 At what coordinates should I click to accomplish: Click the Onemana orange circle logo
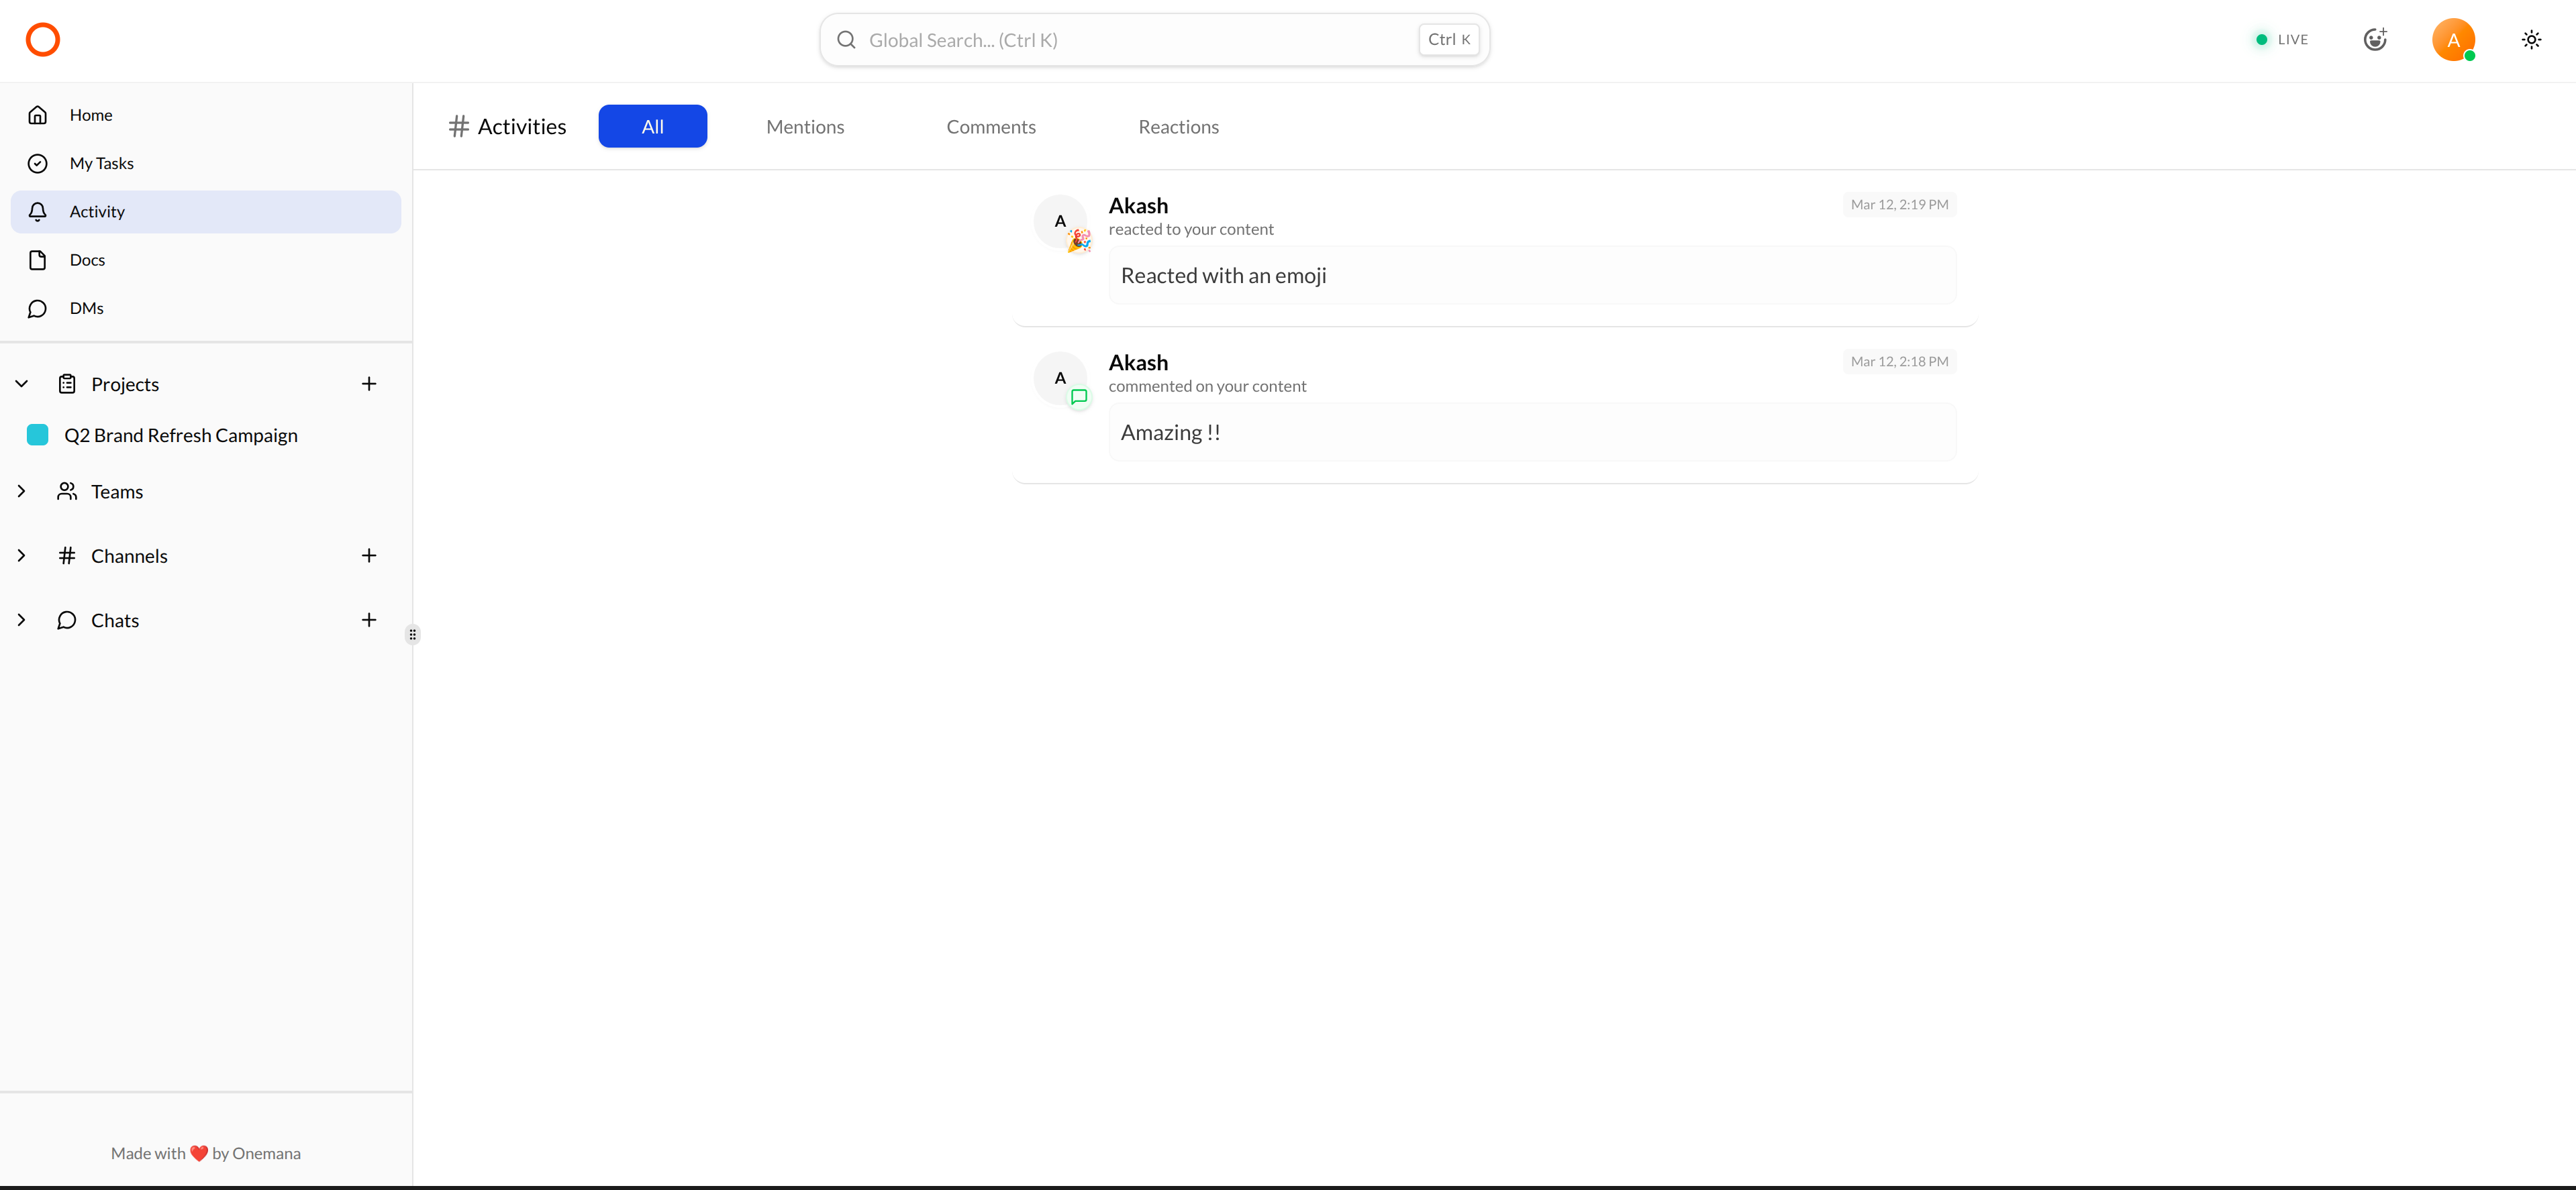42,40
